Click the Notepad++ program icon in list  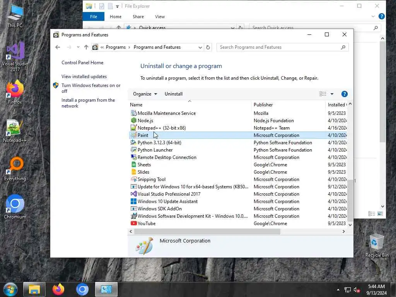point(133,128)
